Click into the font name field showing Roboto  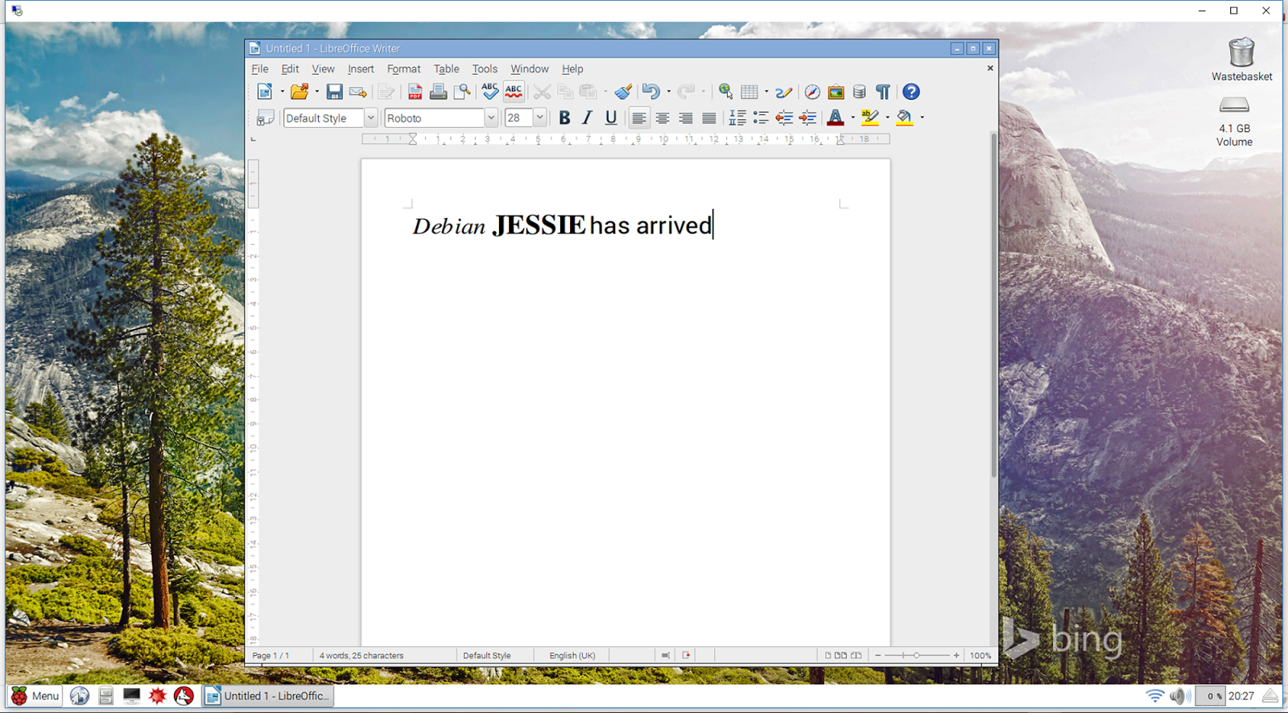pos(435,117)
